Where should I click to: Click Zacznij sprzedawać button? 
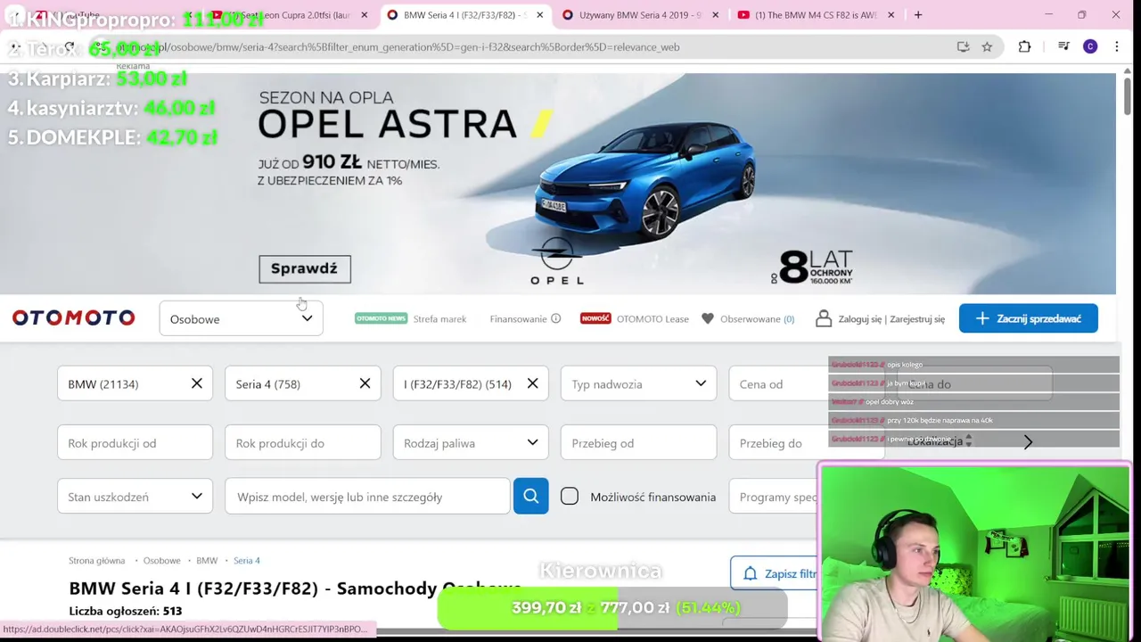(1029, 318)
